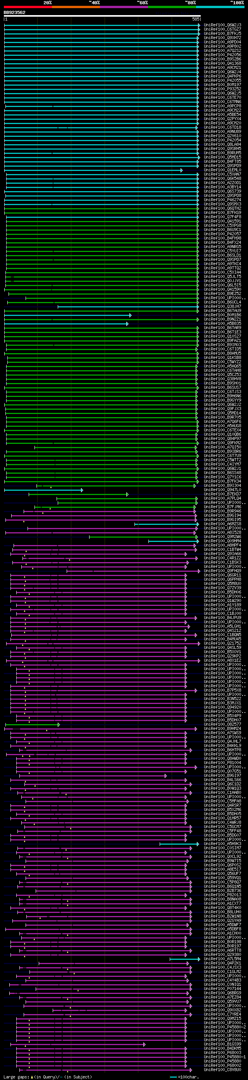Screen dimensions: 248x1080
Task: Select UniRef100_Q6BRG9 hit
Action: 222,993
